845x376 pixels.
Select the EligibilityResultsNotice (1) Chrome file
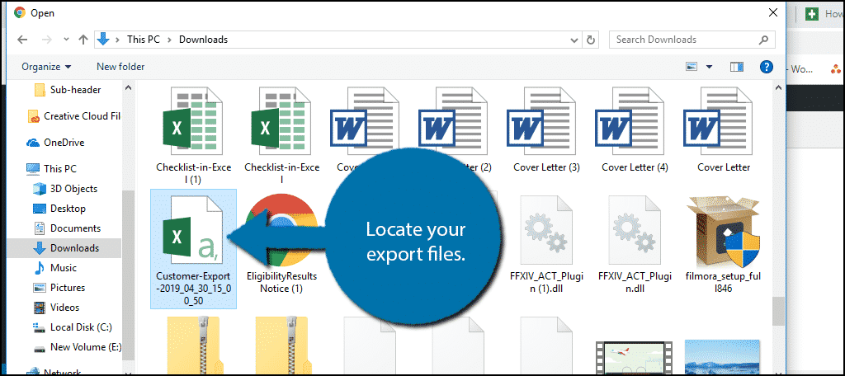(x=281, y=244)
